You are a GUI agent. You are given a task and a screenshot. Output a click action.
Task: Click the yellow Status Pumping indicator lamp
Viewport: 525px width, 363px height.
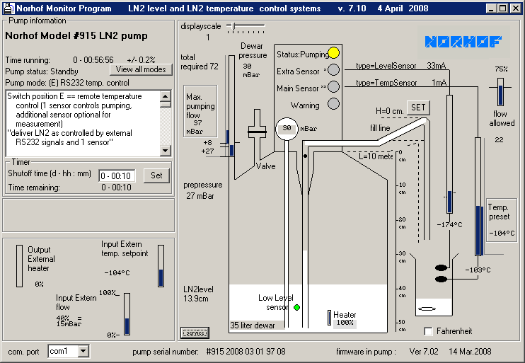[x=333, y=53]
